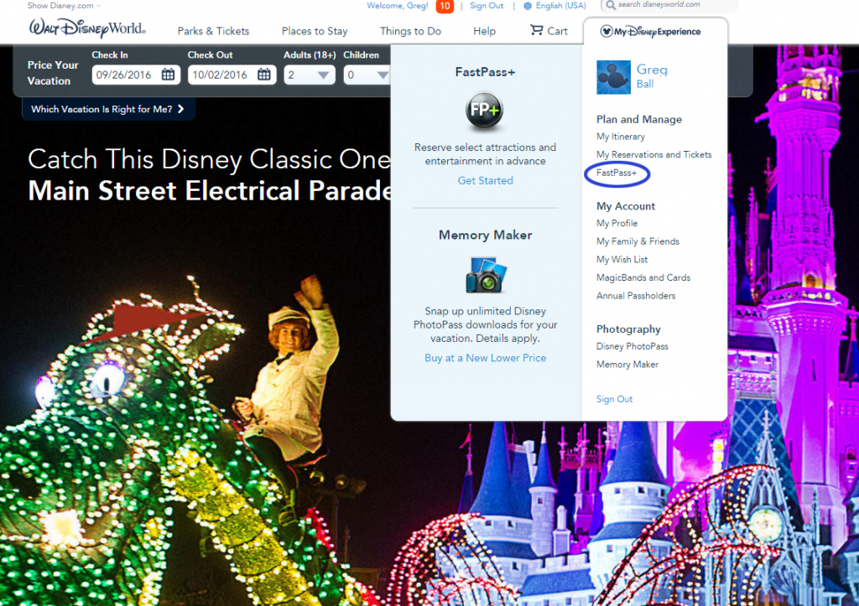Screen dimensions: 859x606
Task: Open the Help menu
Action: click(x=484, y=31)
